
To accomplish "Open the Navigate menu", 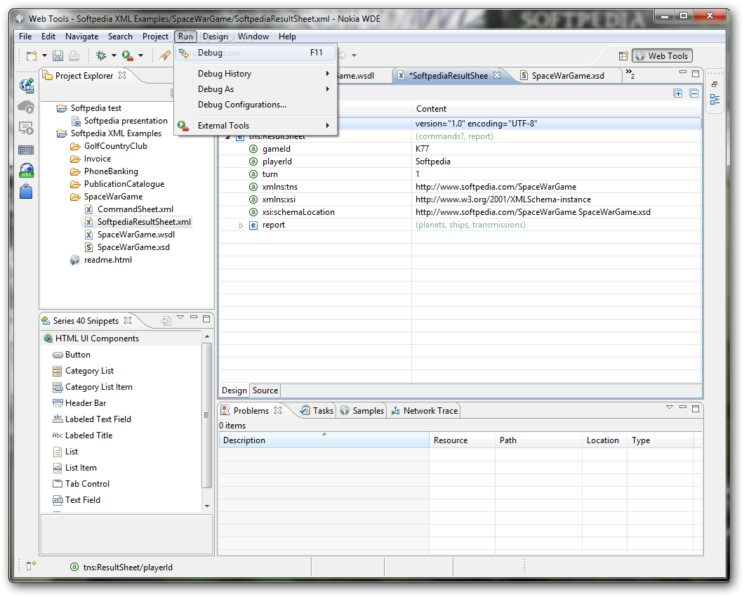I will pyautogui.click(x=81, y=36).
